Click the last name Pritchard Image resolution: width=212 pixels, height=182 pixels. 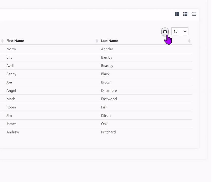click(x=108, y=132)
